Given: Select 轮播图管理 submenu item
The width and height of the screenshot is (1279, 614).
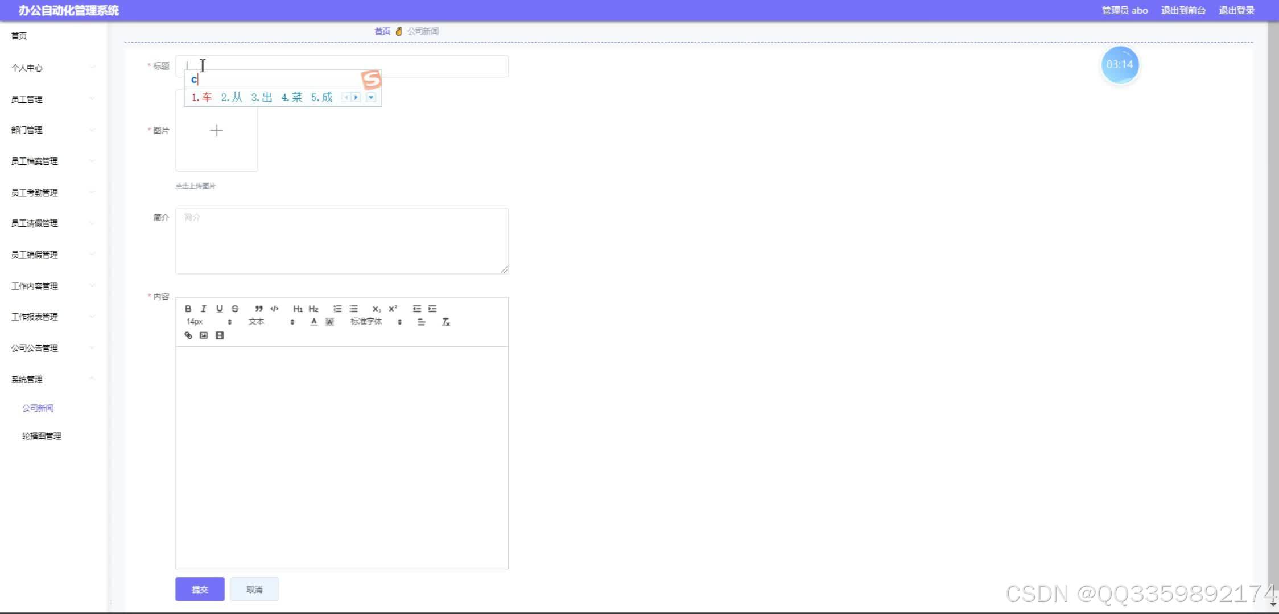Looking at the screenshot, I should 42,435.
